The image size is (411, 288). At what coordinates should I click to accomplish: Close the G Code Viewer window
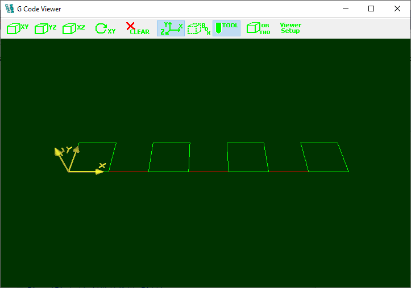point(397,9)
